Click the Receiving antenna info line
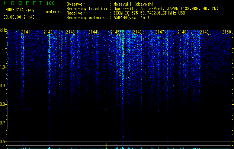This screenshot has height=149, width=234. click(x=108, y=18)
